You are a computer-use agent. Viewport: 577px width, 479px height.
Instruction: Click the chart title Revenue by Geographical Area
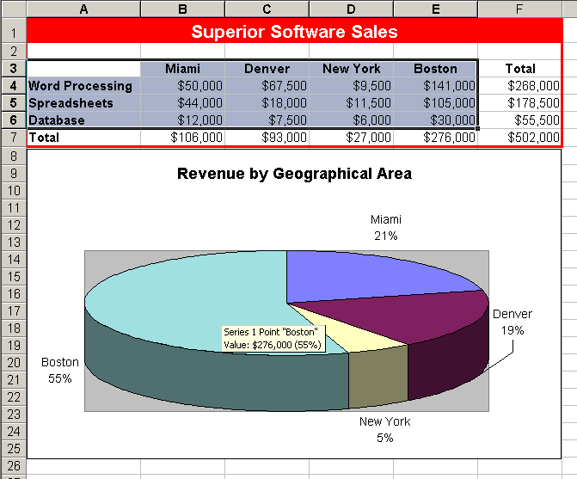click(x=294, y=174)
